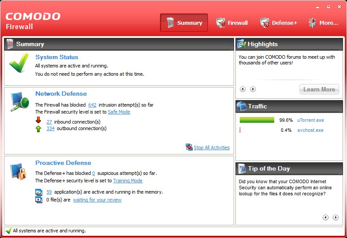The image size is (347, 238).
Task: Click the svchost.exe red traffic bar
Action: click(240, 130)
